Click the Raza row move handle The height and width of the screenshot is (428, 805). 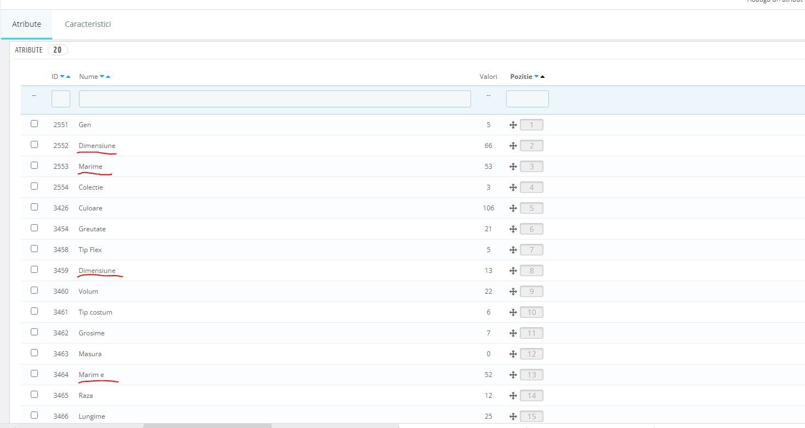click(513, 396)
